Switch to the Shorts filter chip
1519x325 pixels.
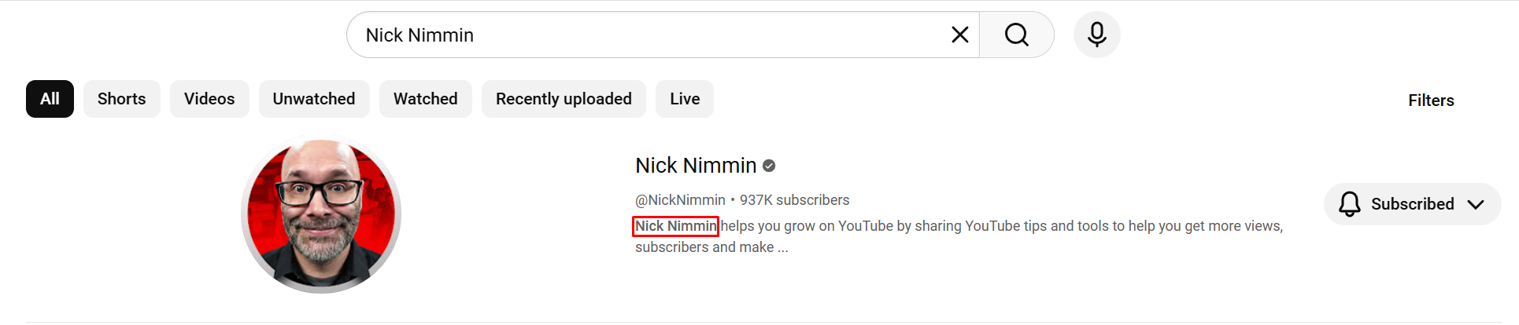click(122, 99)
